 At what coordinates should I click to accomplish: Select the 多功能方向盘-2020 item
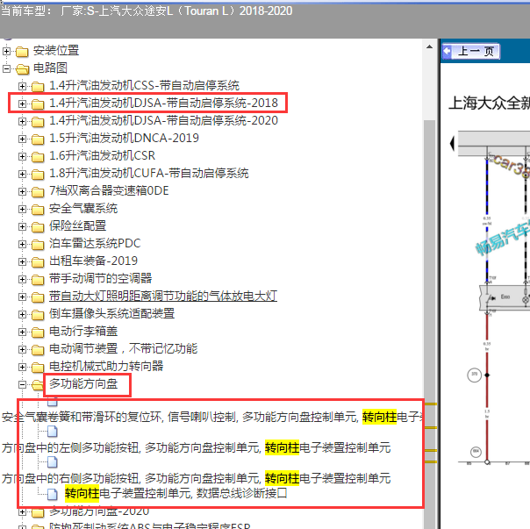99,511
